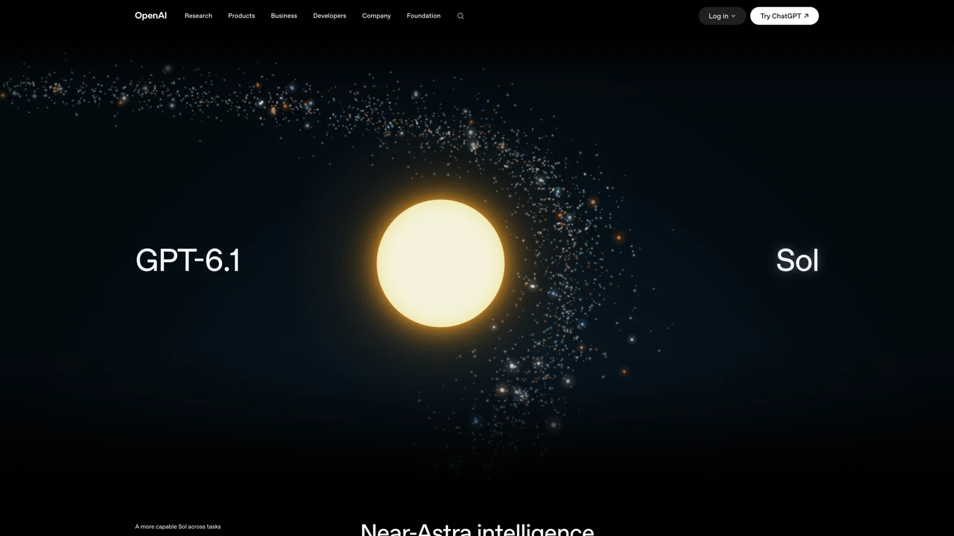Viewport: 954px width, 536px height.
Task: Open the Company menu
Action: (x=376, y=16)
